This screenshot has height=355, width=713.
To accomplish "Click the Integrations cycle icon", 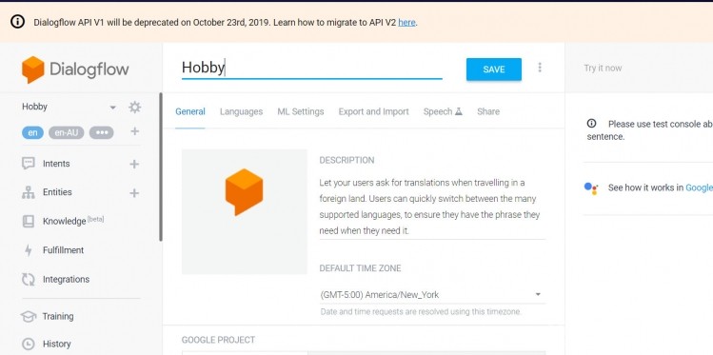I will click(29, 280).
